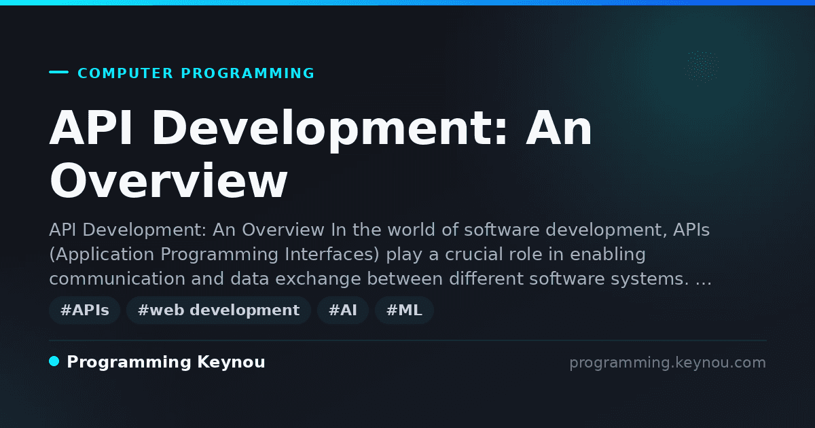Click the Programming Keynou site name
Image resolution: width=815 pixels, height=428 pixels.
tap(166, 363)
